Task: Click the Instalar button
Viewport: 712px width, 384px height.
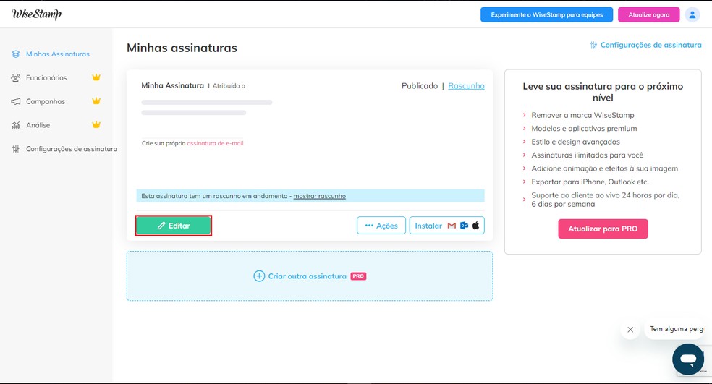Action: [x=447, y=226]
